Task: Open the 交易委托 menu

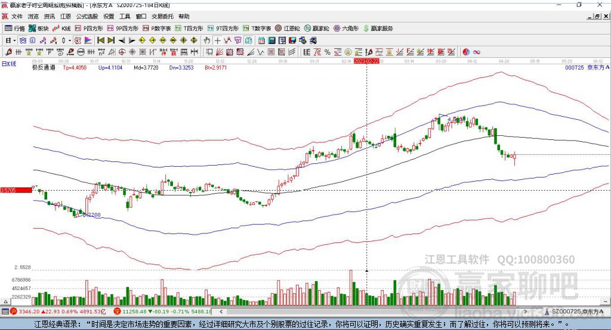Action: click(162, 16)
